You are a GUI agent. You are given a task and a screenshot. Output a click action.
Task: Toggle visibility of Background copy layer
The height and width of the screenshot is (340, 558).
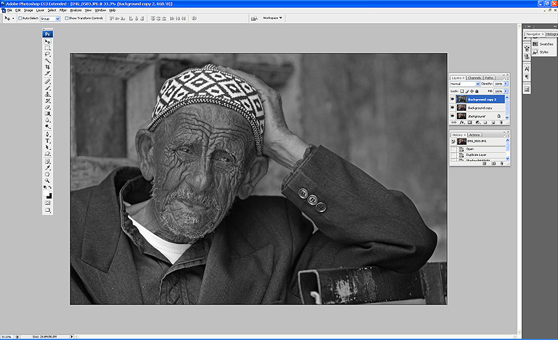(x=452, y=108)
